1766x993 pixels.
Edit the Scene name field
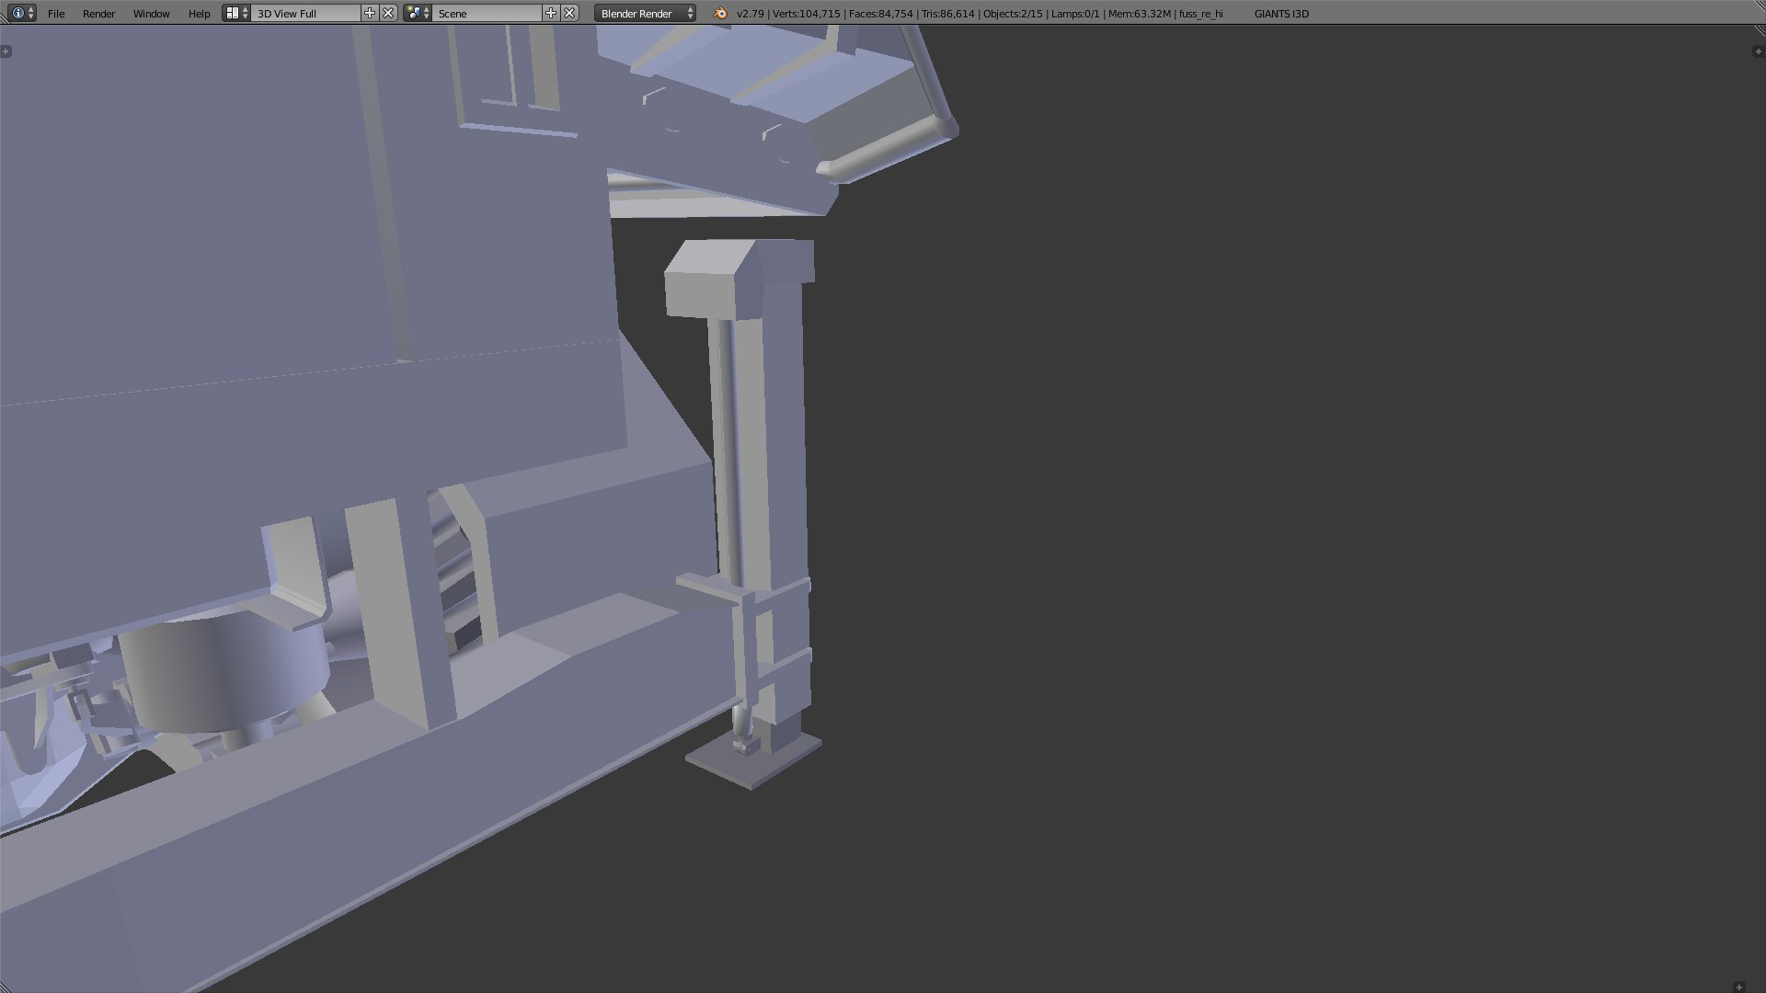(487, 13)
